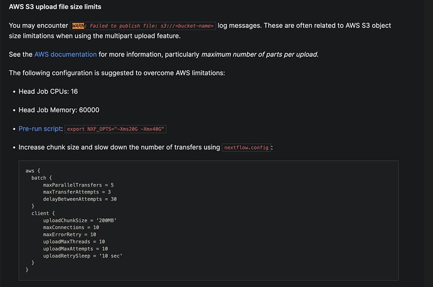Open the AWS documentation link
The width and height of the screenshot is (433, 287).
pyautogui.click(x=65, y=55)
